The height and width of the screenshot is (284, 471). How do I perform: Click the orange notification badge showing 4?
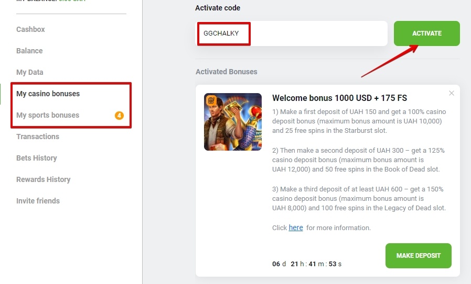[119, 115]
